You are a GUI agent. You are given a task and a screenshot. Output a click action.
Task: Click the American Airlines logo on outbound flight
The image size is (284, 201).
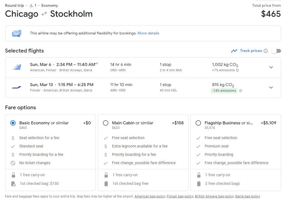(x=17, y=67)
